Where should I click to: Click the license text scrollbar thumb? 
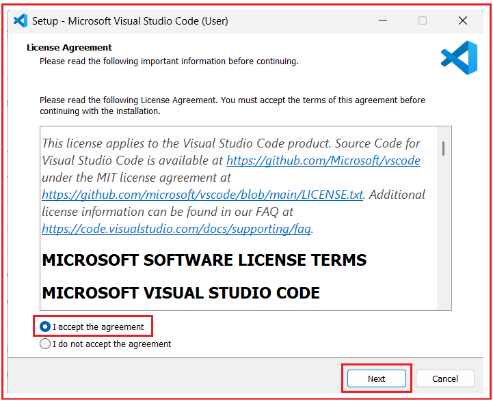pyautogui.click(x=443, y=148)
